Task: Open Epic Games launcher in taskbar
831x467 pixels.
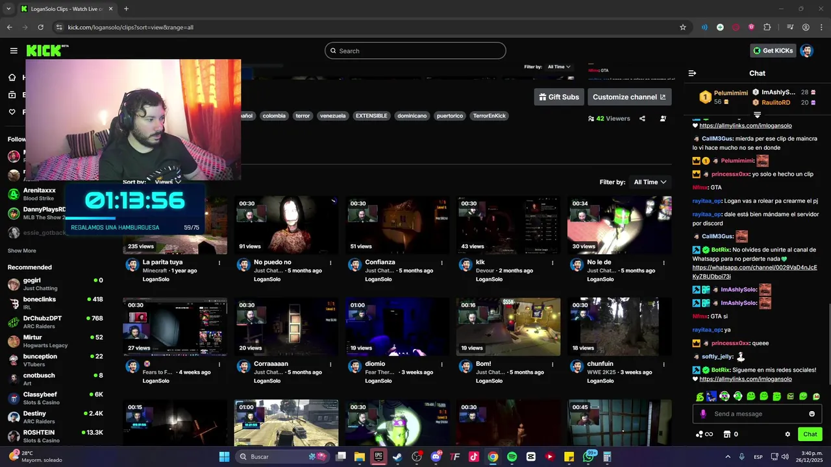Action: 378,457
